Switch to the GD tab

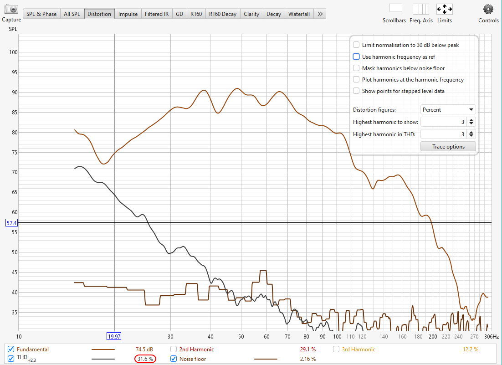179,14
